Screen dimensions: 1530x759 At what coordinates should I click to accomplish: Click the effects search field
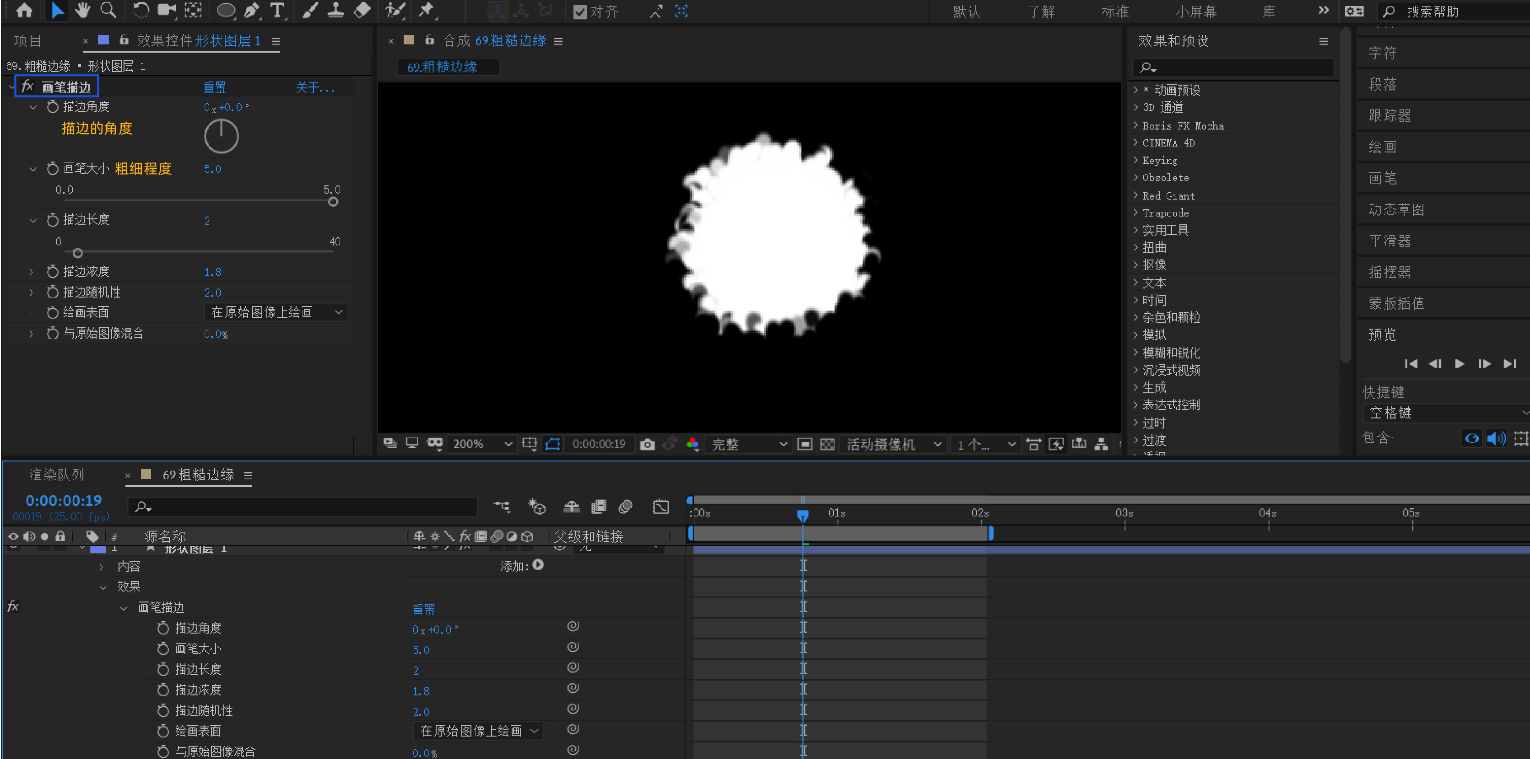[x=1233, y=67]
